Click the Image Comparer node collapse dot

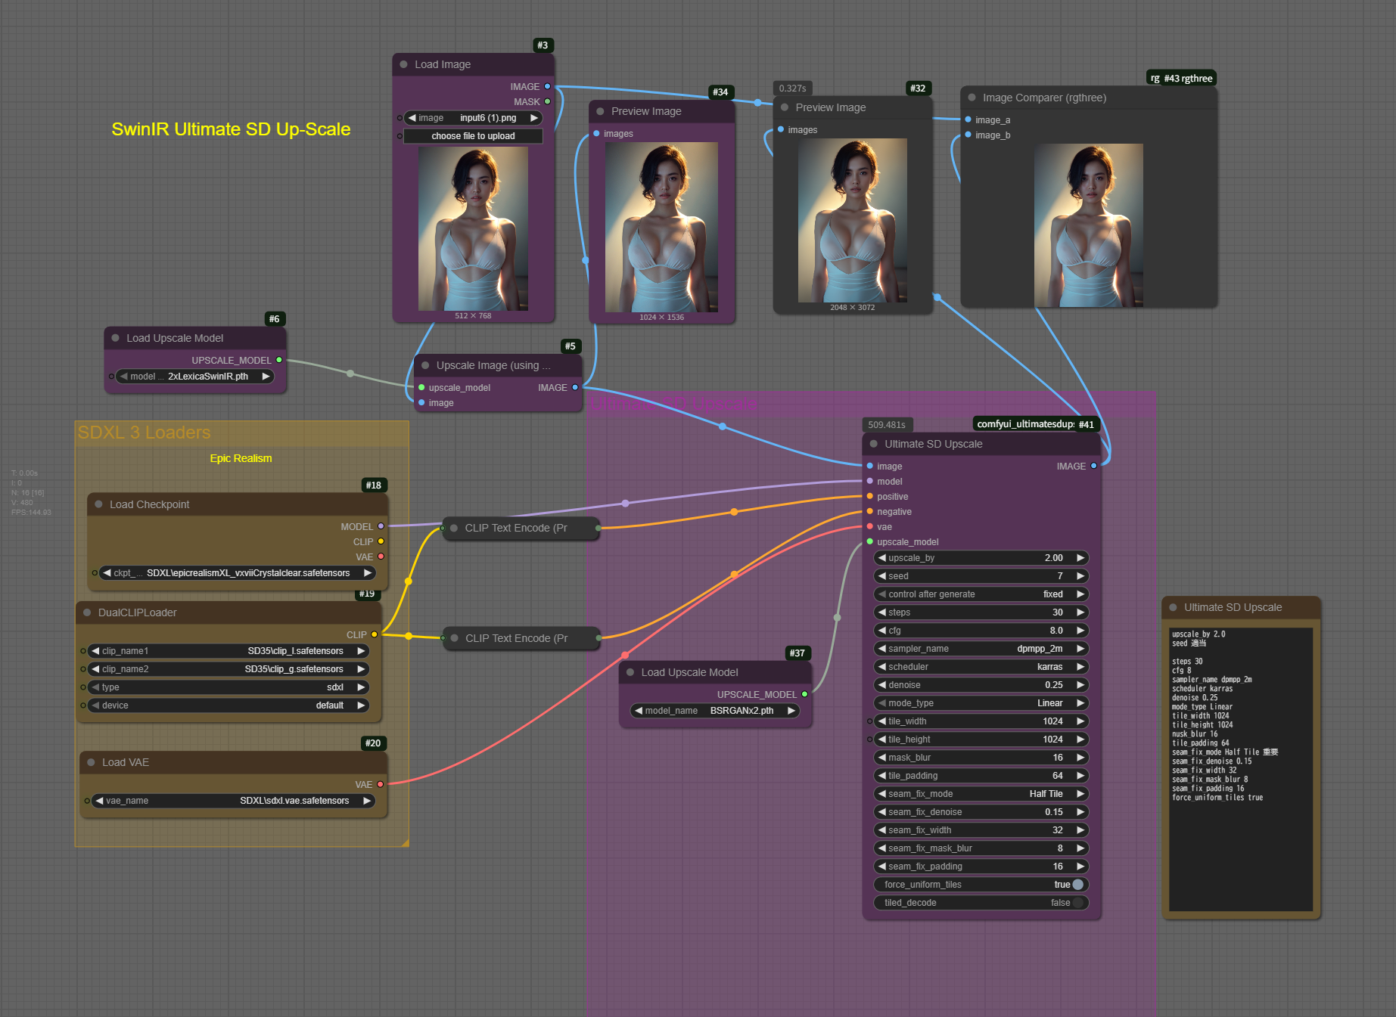click(x=972, y=98)
